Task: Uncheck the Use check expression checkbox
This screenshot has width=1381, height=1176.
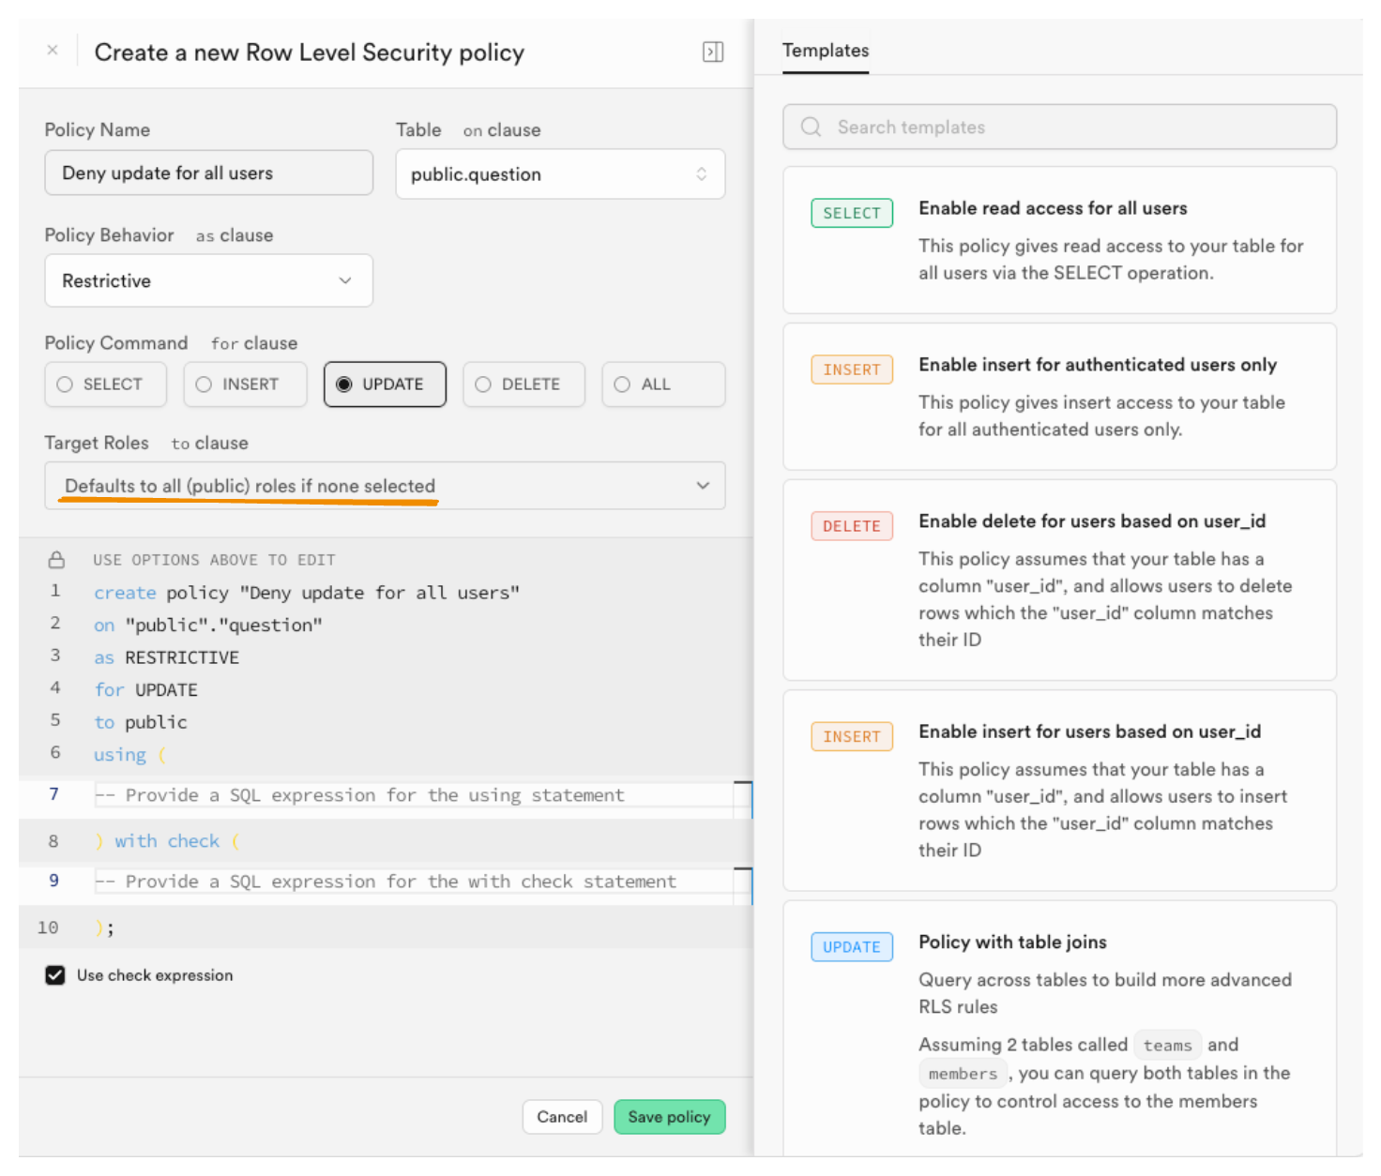Action: pos(55,975)
